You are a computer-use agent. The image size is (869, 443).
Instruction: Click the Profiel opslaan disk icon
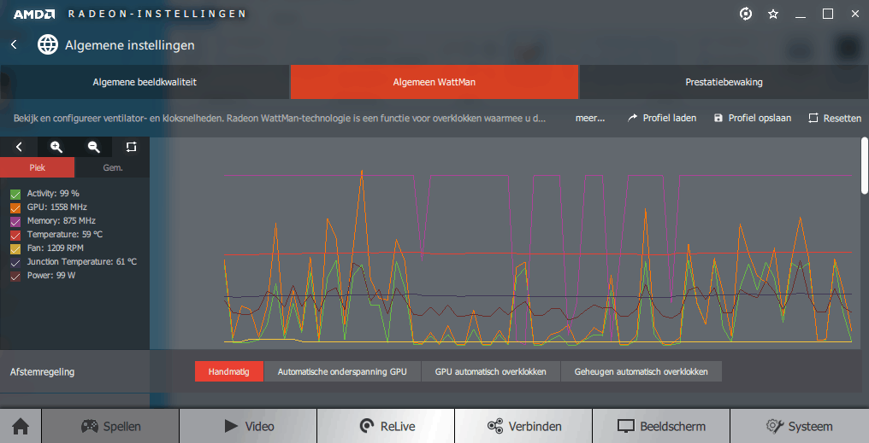coord(718,118)
